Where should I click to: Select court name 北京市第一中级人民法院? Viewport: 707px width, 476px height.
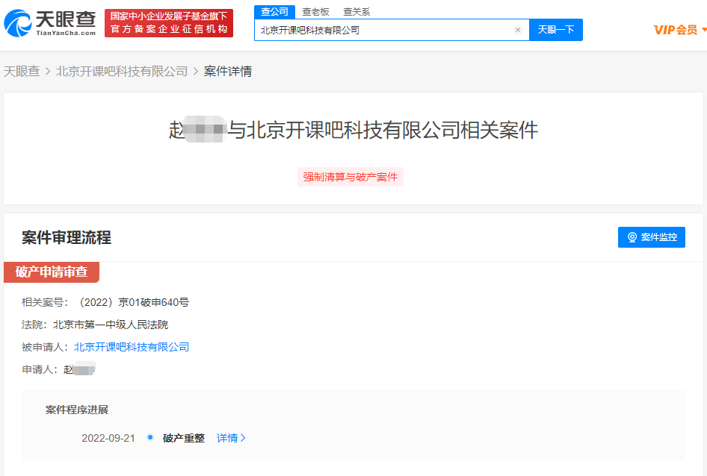tap(111, 325)
